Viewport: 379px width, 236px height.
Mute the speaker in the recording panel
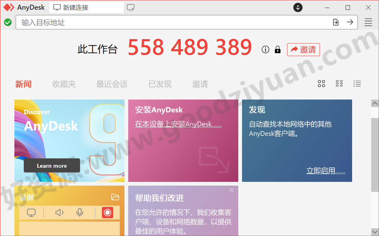coord(59,213)
